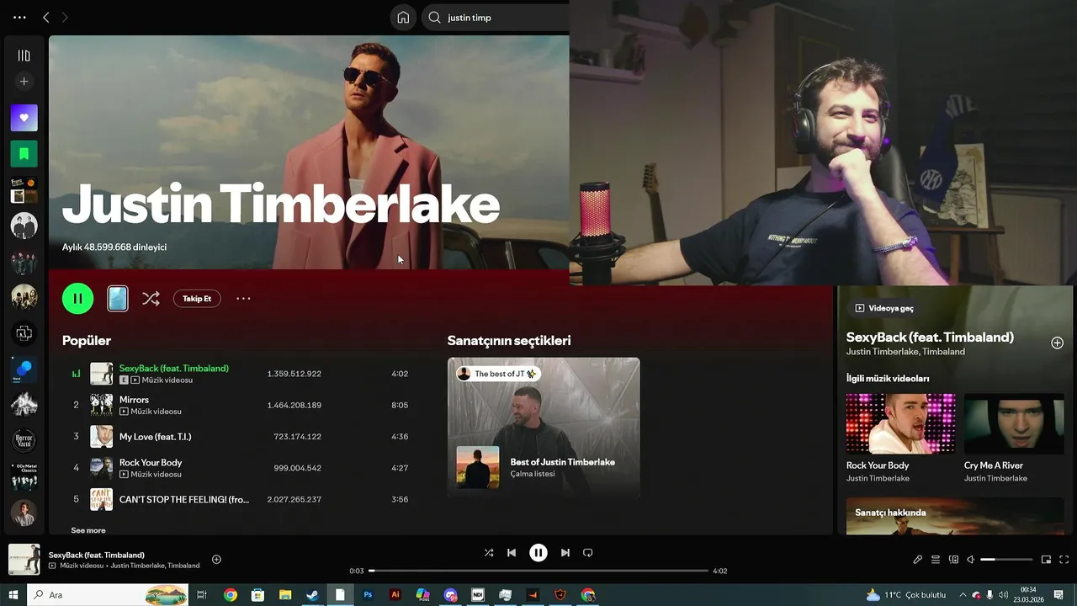The height and width of the screenshot is (606, 1077).
Task: Open Horror Vacui item in library sidebar
Action: [x=24, y=440]
